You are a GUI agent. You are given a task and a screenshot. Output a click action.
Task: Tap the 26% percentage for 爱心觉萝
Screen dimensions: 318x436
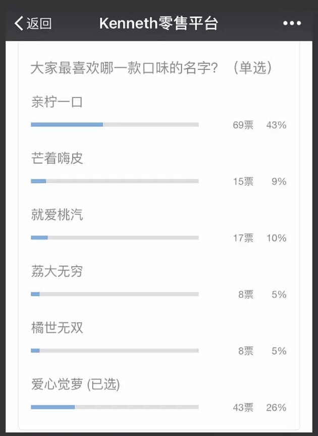(276, 408)
